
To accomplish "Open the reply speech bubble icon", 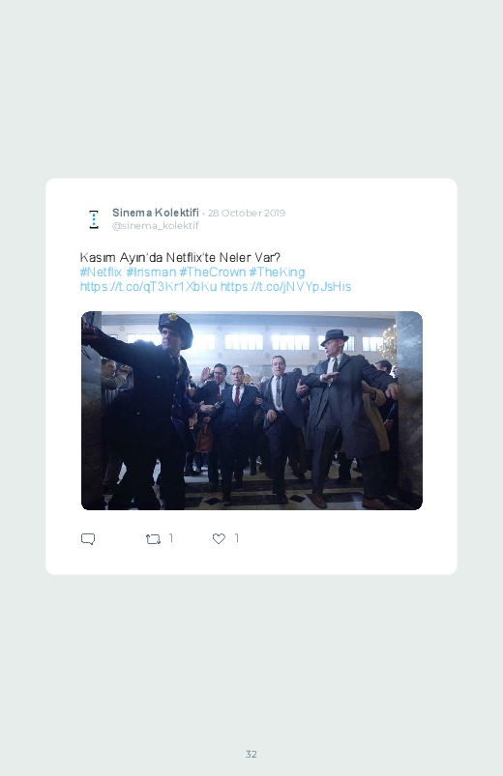I will pos(88,539).
